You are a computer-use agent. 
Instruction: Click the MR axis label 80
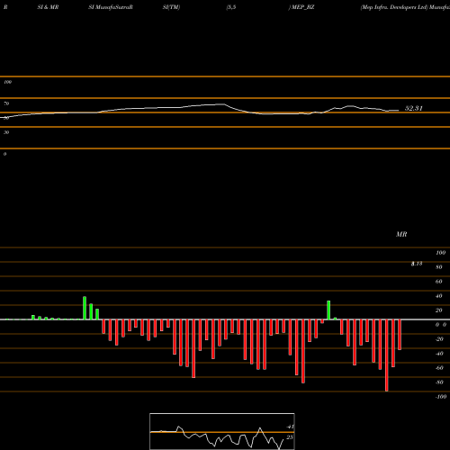pyautogui.click(x=439, y=267)
